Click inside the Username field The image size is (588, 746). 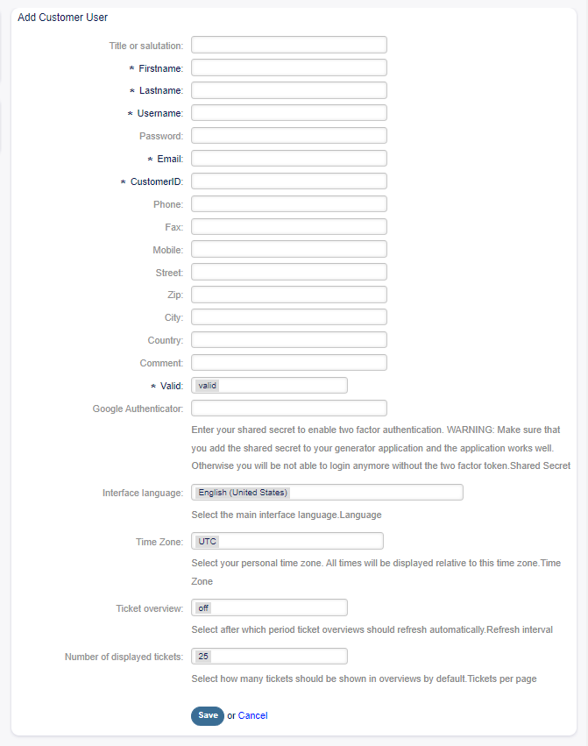click(288, 112)
